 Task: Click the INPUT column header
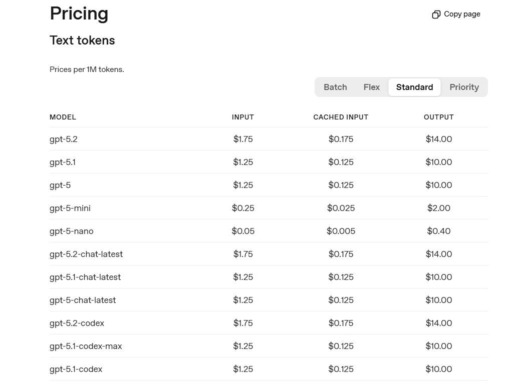pyautogui.click(x=243, y=117)
